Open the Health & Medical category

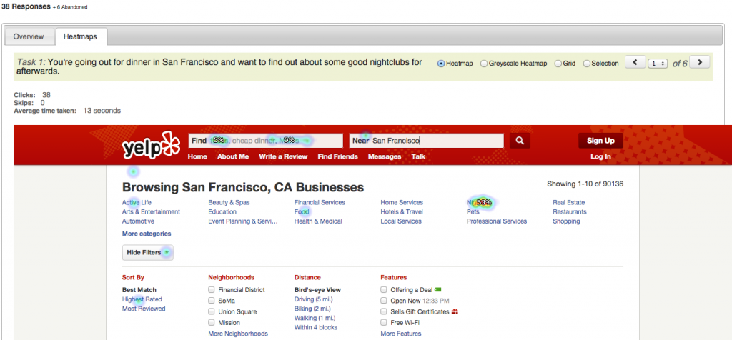(318, 221)
